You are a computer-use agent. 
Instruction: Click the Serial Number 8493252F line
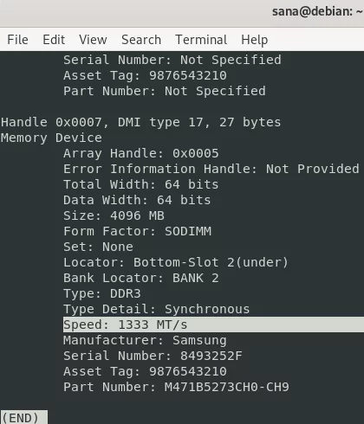tap(153, 356)
